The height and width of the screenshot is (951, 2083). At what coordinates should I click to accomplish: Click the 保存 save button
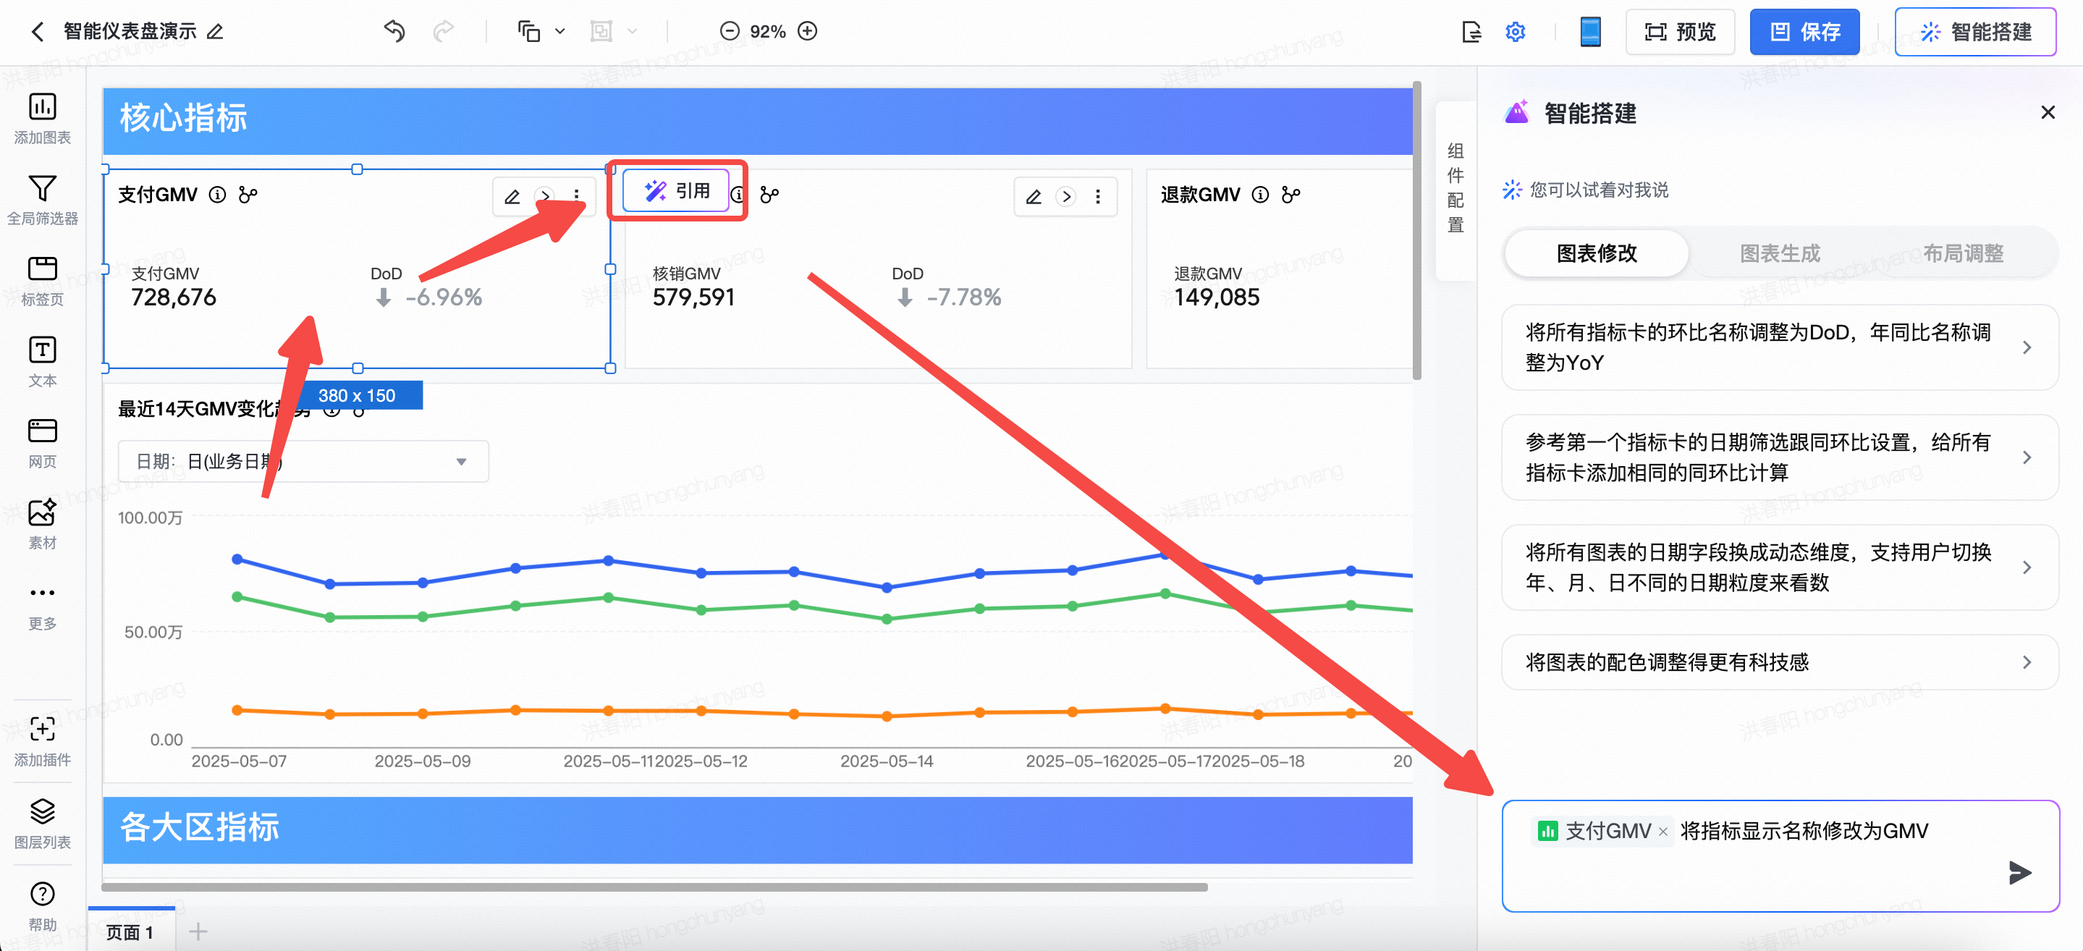(x=1804, y=32)
